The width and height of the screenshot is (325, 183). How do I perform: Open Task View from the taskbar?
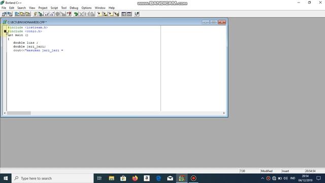(x=100, y=178)
